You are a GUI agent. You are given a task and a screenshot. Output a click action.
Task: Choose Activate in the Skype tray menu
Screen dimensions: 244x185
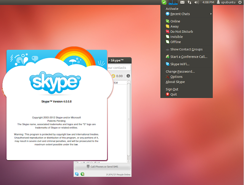(x=172, y=9)
